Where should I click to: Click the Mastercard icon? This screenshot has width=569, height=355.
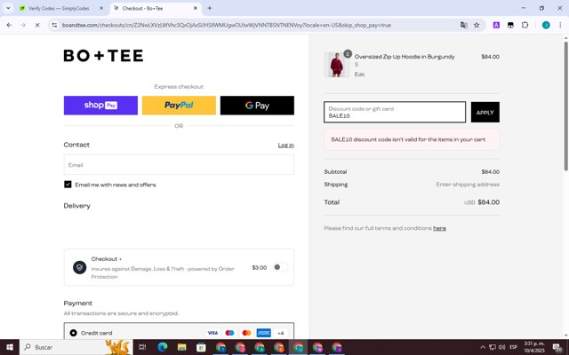tap(247, 333)
